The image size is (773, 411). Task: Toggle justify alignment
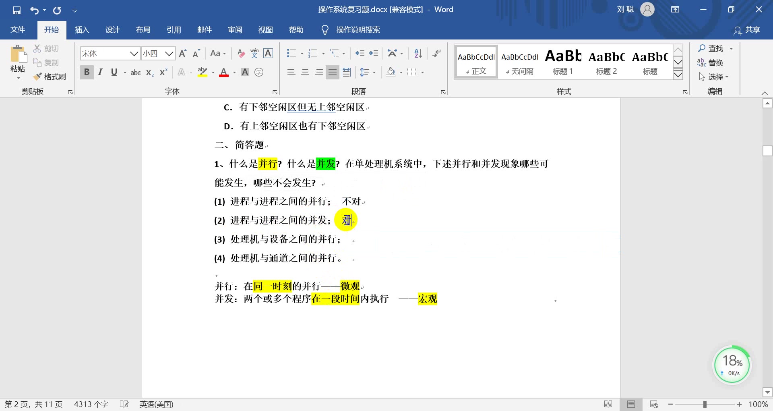[x=332, y=72]
